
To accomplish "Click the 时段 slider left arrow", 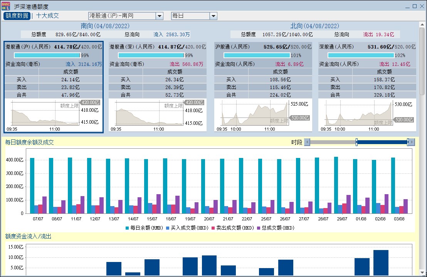I will [307, 142].
